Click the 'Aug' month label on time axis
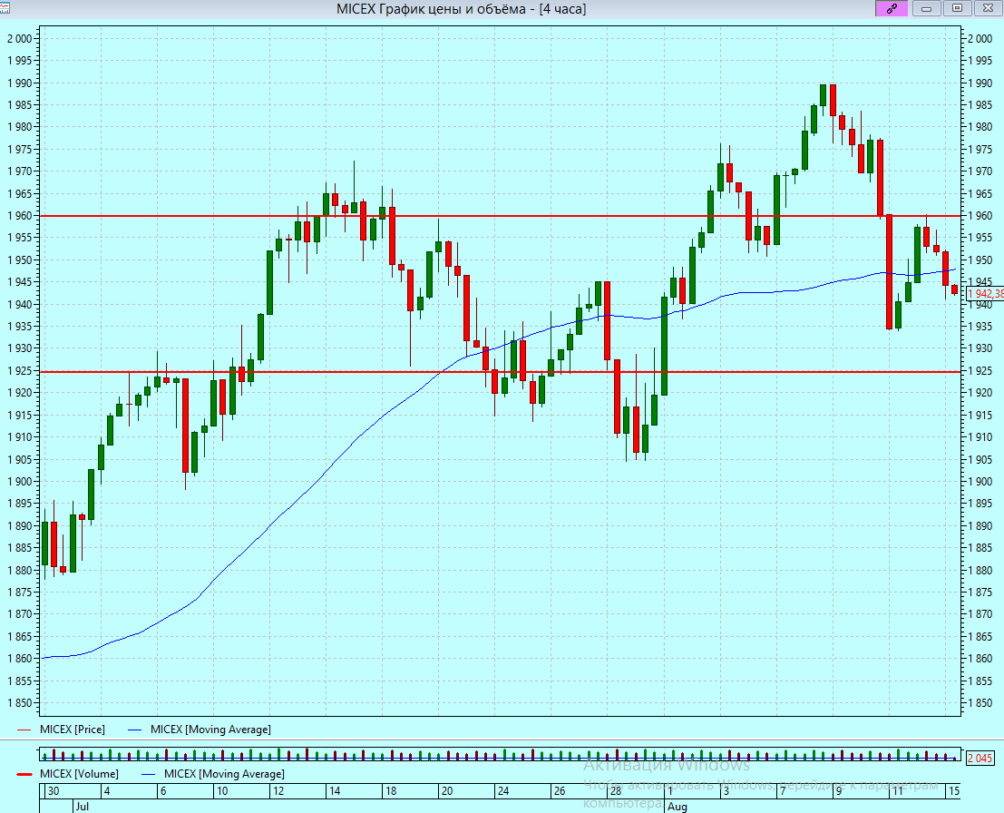This screenshot has height=813, width=1004. pyautogui.click(x=677, y=806)
